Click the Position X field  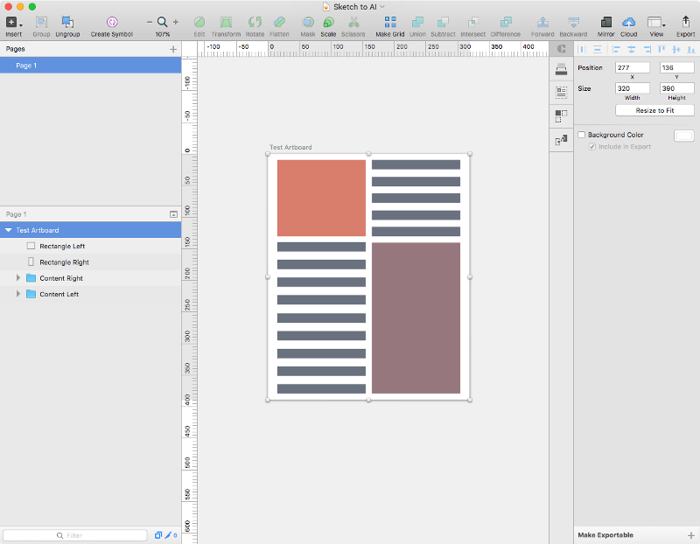(x=632, y=68)
